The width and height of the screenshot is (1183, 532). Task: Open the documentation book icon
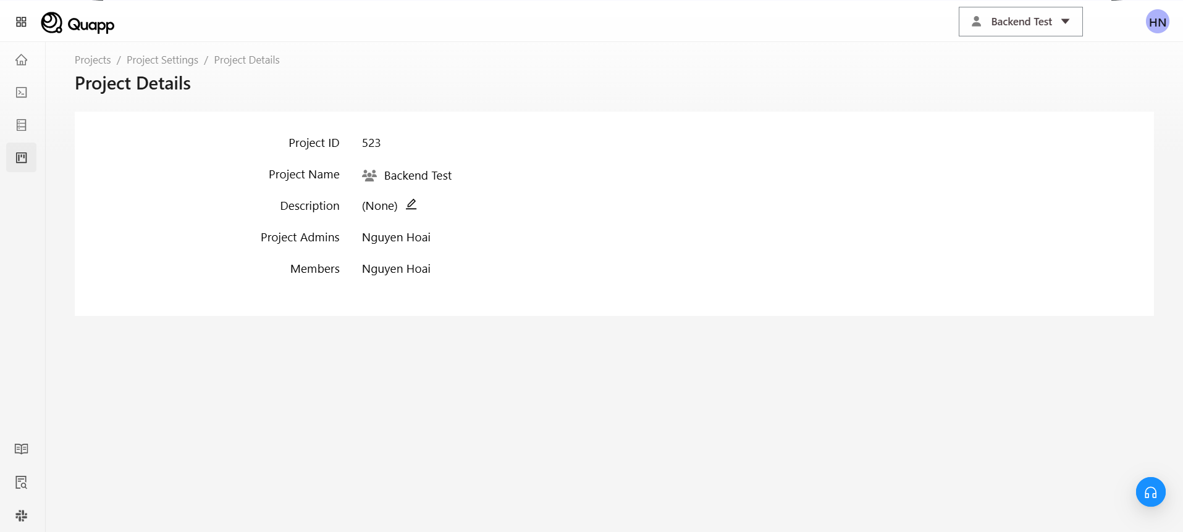pos(22,449)
